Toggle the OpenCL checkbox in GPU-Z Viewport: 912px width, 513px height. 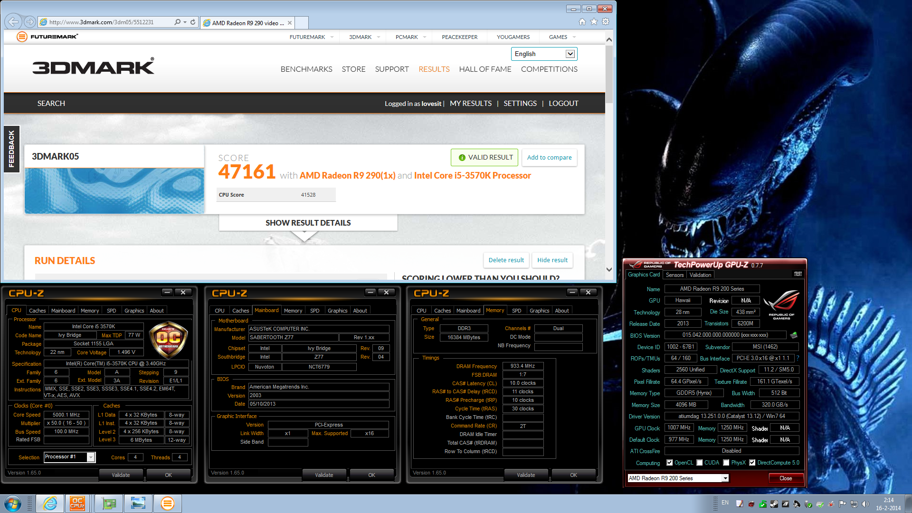[x=670, y=463]
